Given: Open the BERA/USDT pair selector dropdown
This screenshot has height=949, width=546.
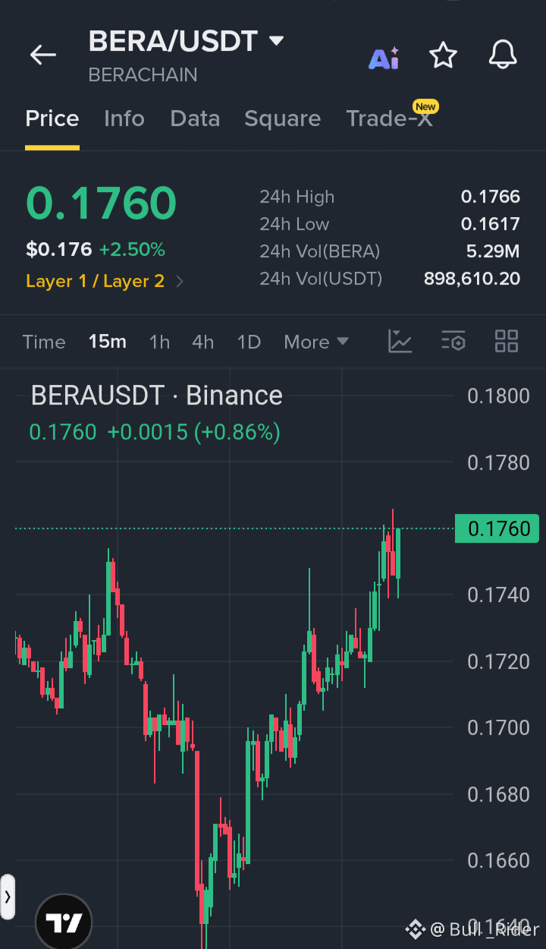Looking at the screenshot, I should tap(187, 41).
